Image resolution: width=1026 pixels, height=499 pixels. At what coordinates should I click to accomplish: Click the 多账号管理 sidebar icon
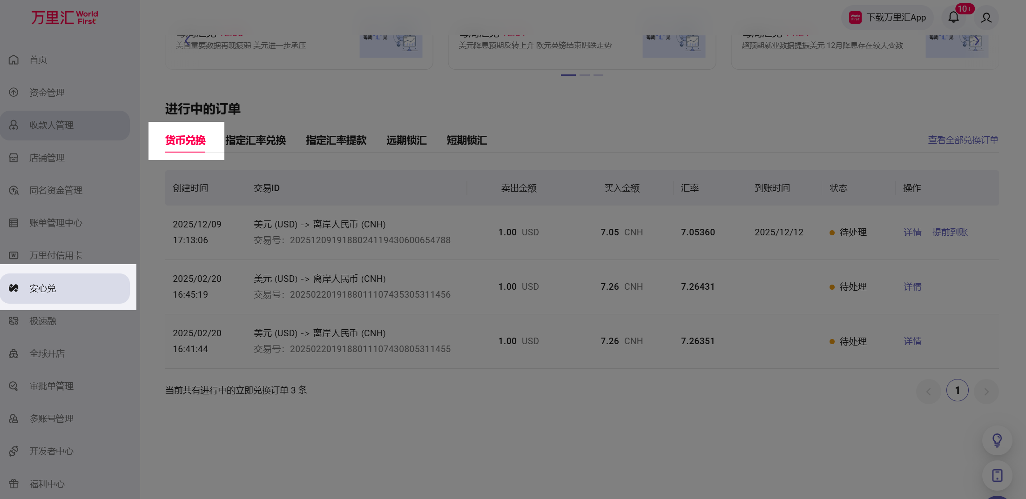[x=14, y=419]
